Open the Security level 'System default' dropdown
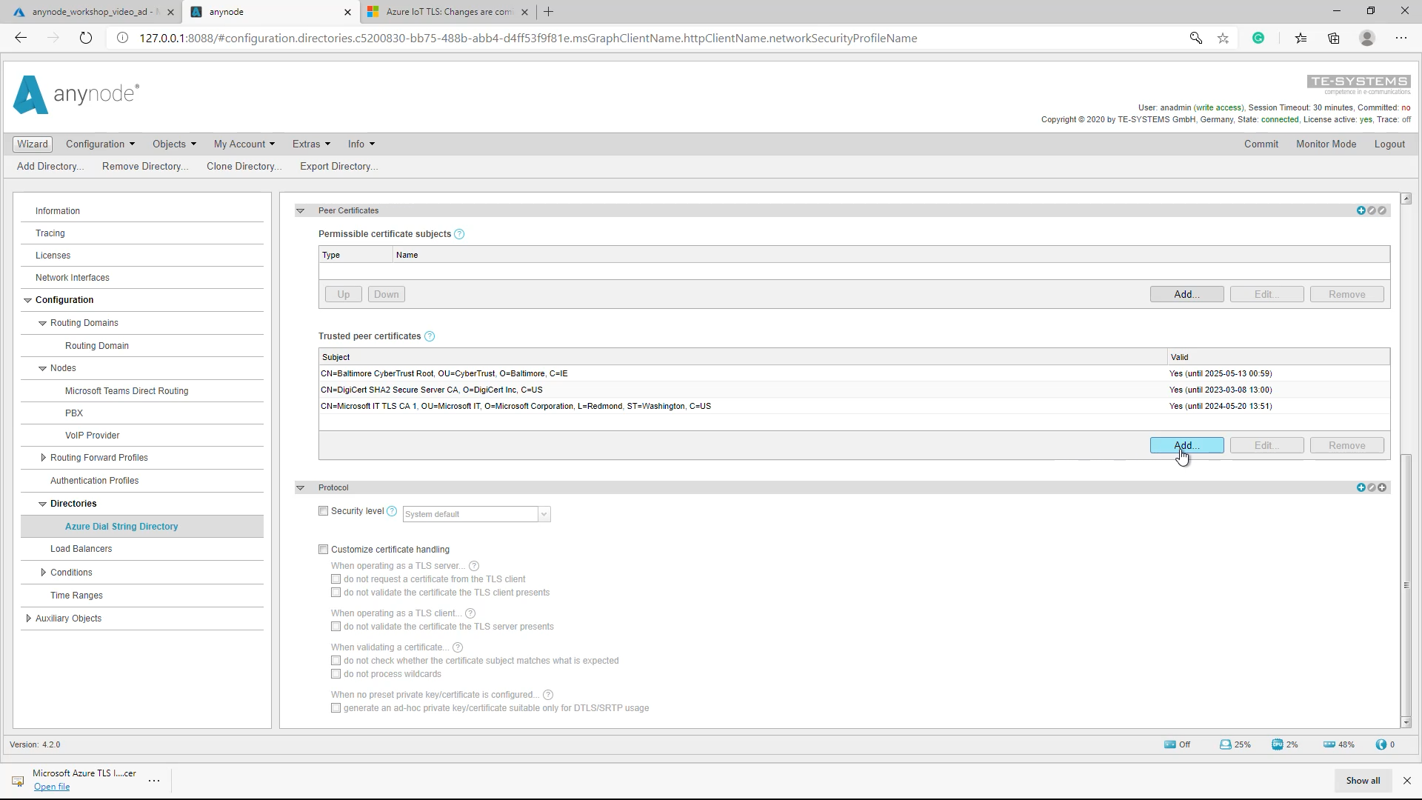The image size is (1422, 800). pos(476,514)
